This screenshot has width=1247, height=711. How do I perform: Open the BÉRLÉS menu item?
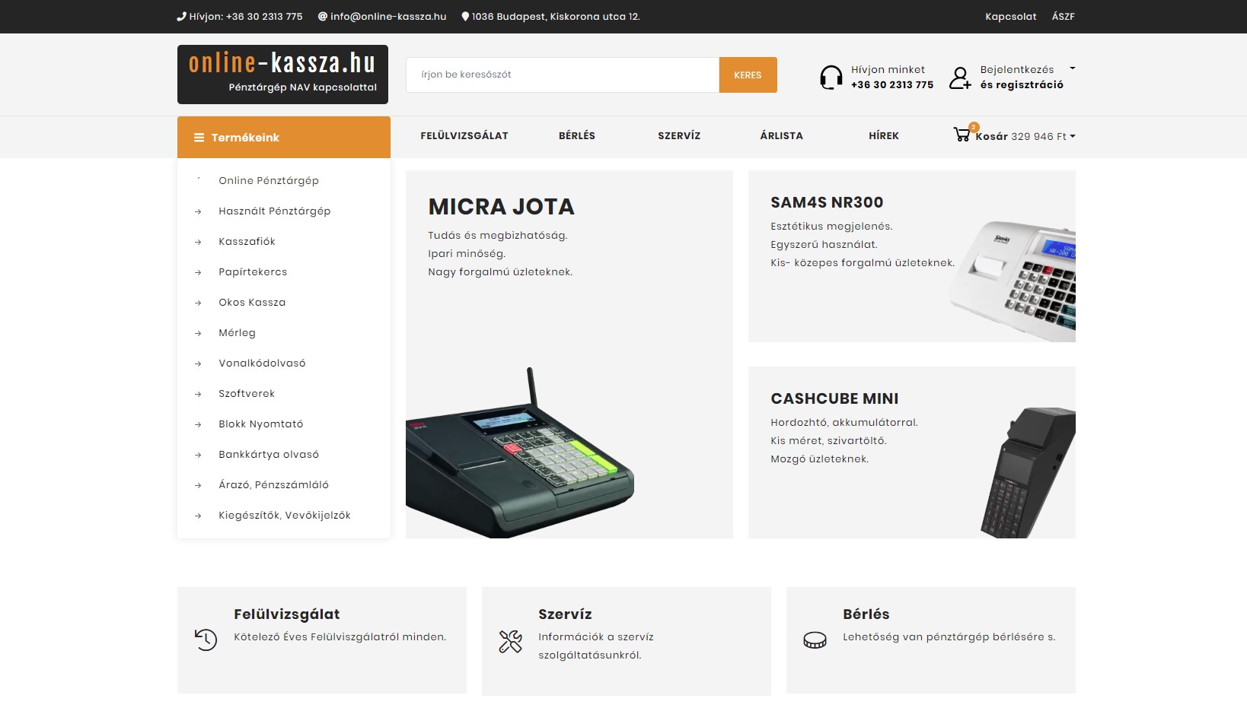[577, 135]
